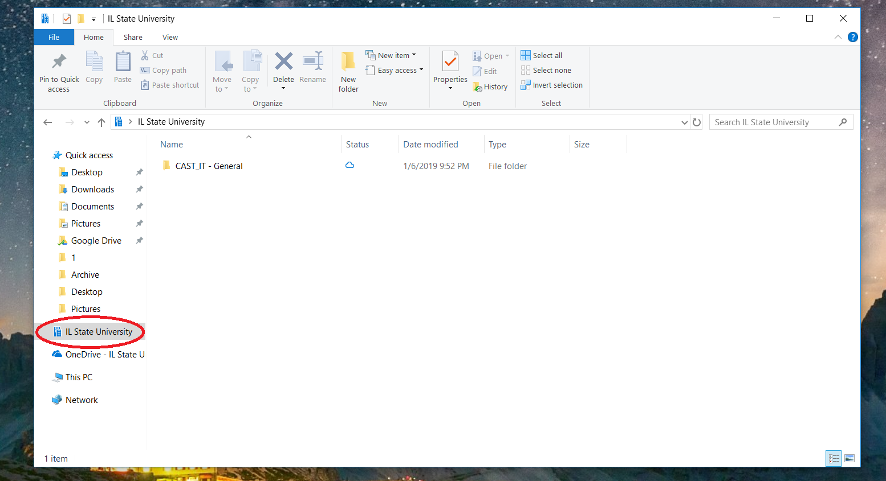Image resolution: width=886 pixels, height=481 pixels.
Task: Switch to the Home ribbon tab
Action: [94, 37]
